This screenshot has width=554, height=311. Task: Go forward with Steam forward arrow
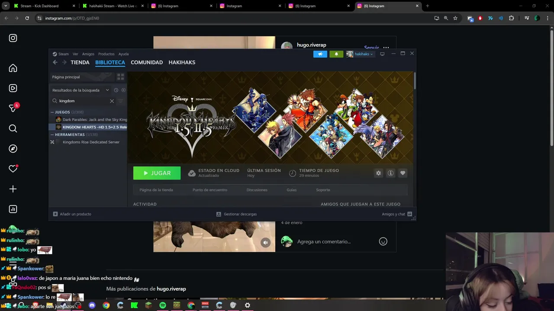click(x=64, y=62)
